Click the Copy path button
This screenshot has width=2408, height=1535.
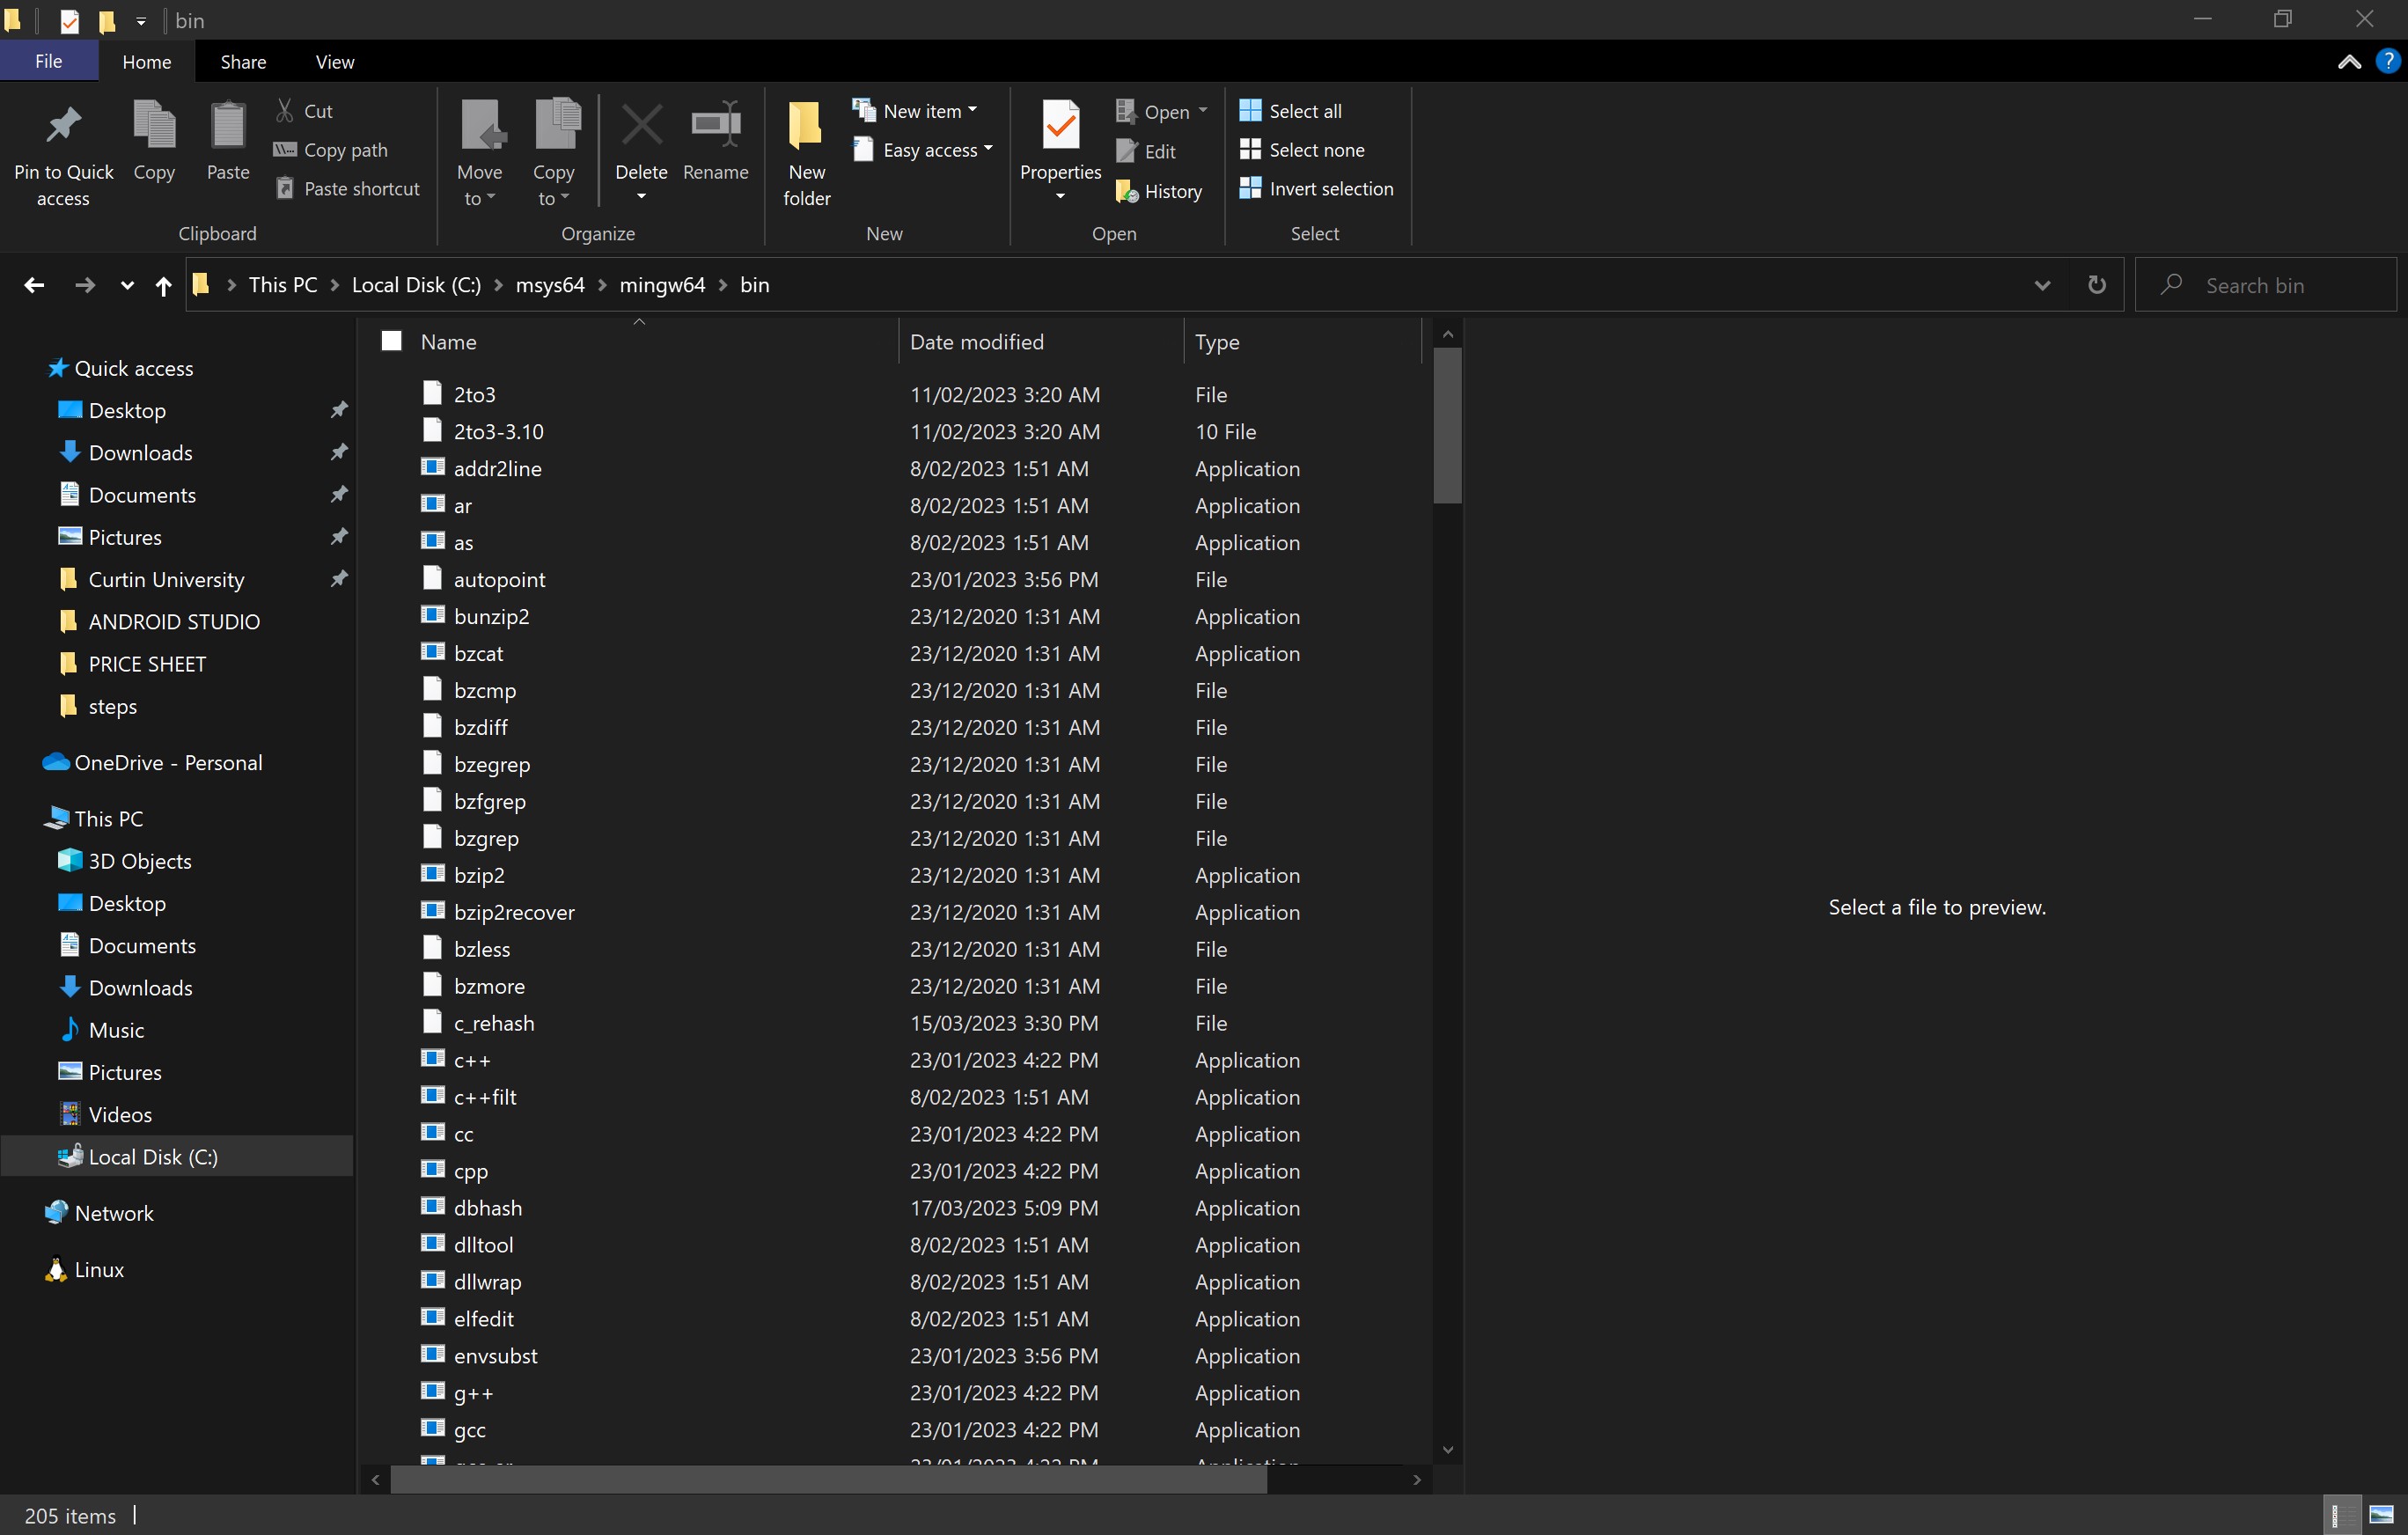click(331, 150)
